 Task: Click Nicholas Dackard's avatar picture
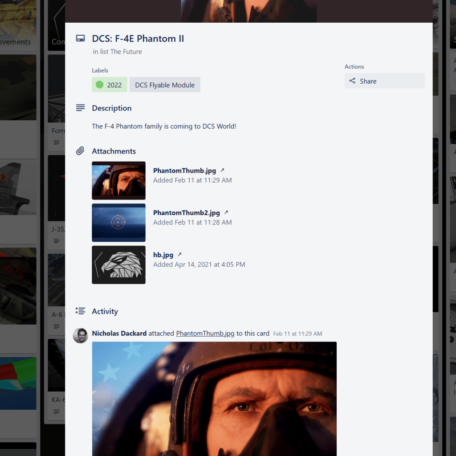(x=80, y=335)
